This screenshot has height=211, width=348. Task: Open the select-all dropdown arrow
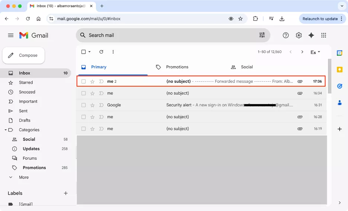90,52
